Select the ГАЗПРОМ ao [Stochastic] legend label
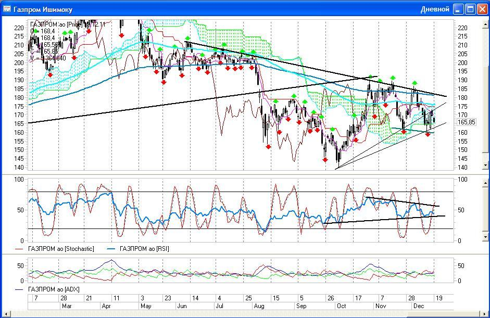Image resolution: width=490 pixels, height=318 pixels. (61, 249)
